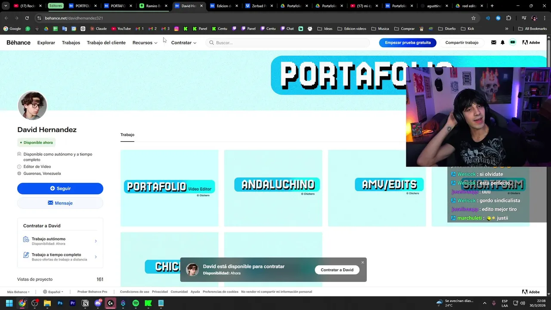Viewport: 551px width, 310px height.
Task: Reload the page
Action: [27, 18]
